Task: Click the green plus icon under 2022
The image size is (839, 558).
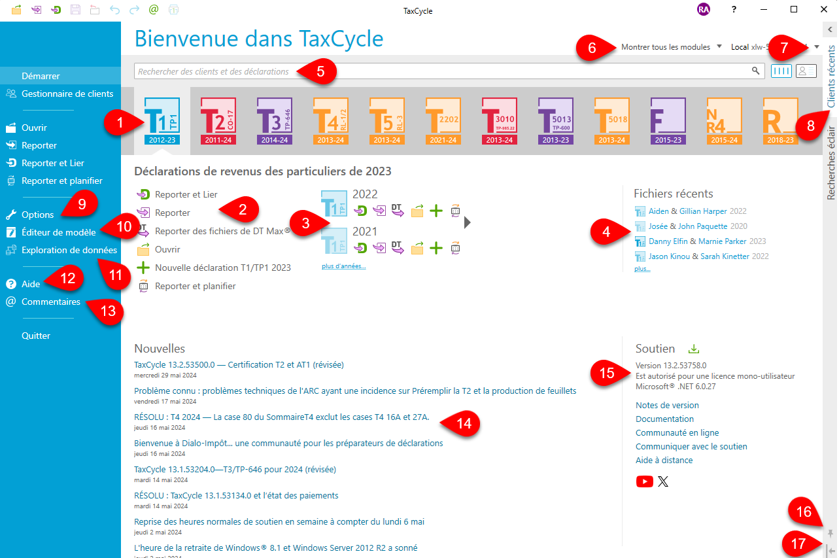Action: point(436,211)
